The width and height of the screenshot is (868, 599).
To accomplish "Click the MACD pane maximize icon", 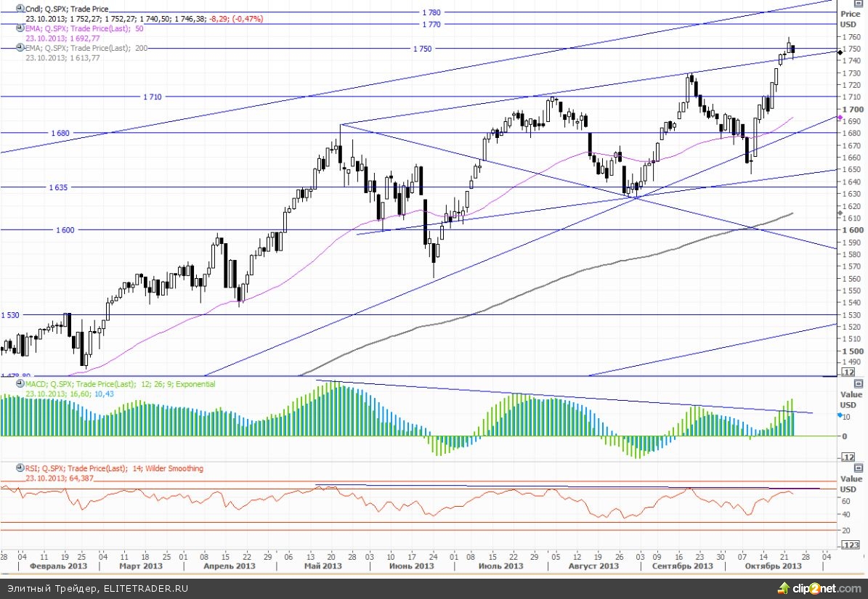I will tap(859, 383).
